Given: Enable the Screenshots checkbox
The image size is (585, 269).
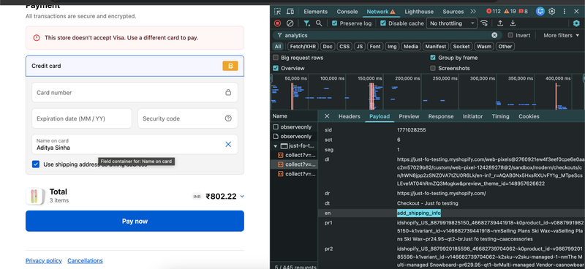Looking at the screenshot, I should click(433, 68).
